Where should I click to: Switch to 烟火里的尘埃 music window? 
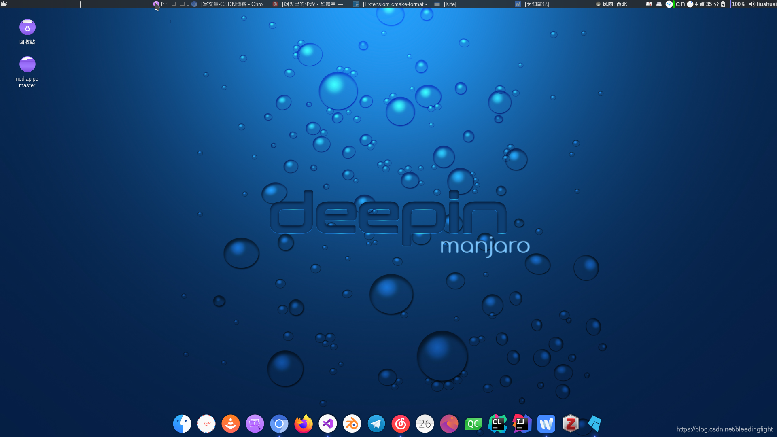(x=311, y=4)
